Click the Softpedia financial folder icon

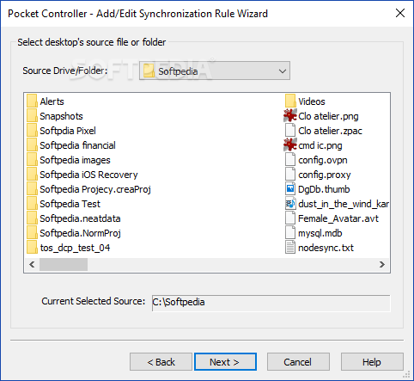click(32, 145)
